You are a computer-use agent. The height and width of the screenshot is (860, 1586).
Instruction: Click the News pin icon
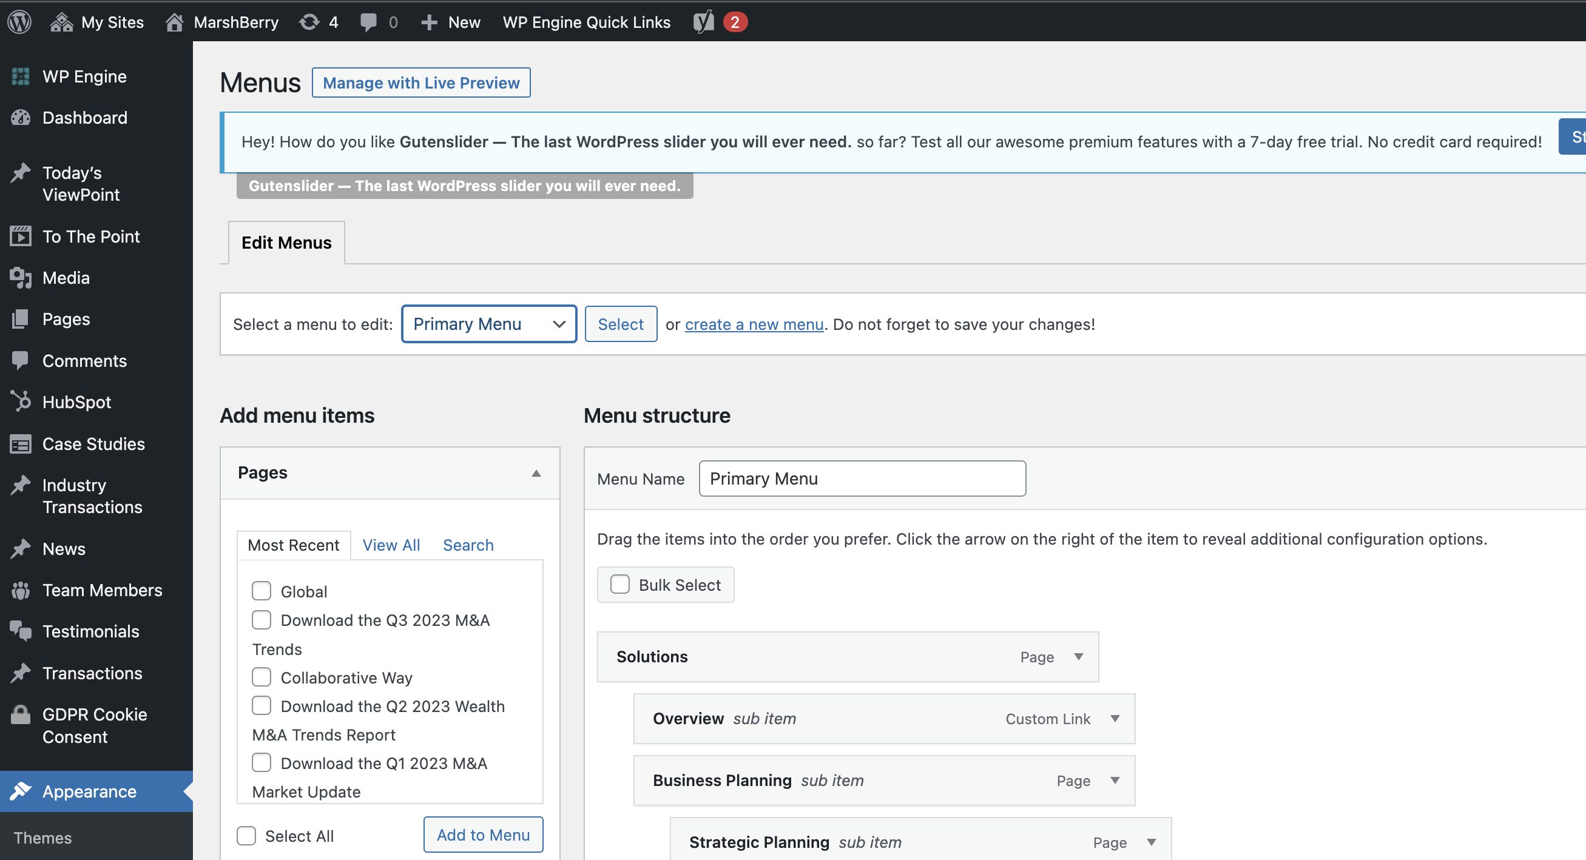coord(20,548)
